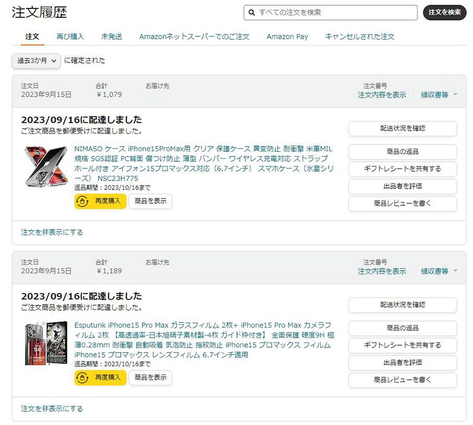Click the 注文履歴 page heading
The height and width of the screenshot is (425, 473).
click(39, 13)
